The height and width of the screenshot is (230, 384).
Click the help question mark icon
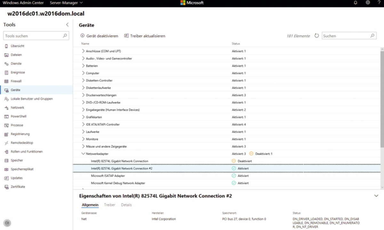tap(379, 3)
